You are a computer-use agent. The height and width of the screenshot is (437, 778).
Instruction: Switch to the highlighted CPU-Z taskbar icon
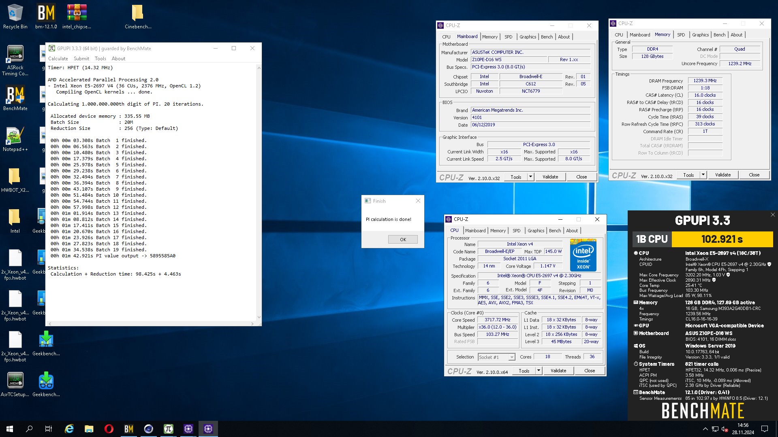208,429
